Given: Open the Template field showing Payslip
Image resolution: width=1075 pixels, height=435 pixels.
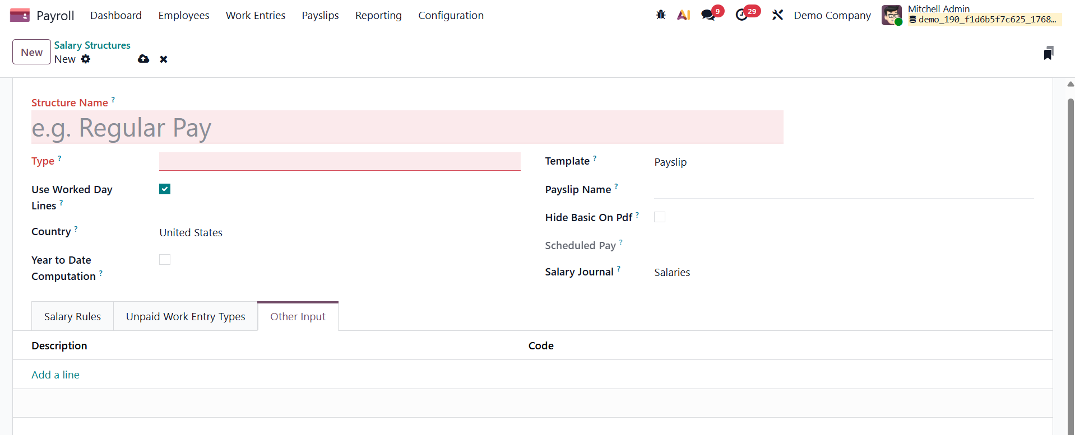Looking at the screenshot, I should point(844,162).
